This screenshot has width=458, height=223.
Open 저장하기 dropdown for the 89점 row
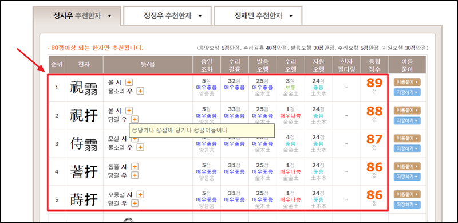[x=407, y=92]
